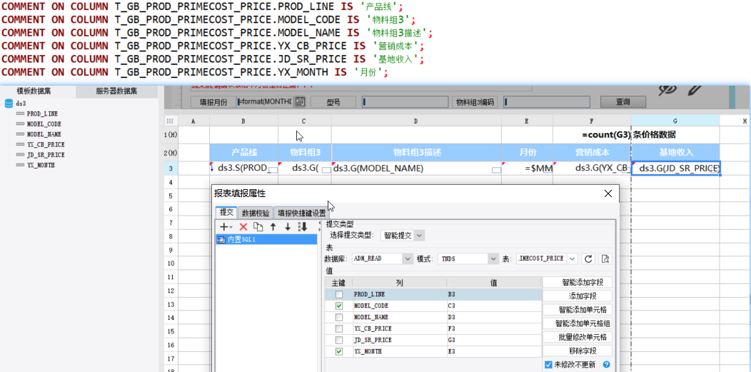Select the JD_SR_PRICE field under ds3
This screenshot has width=751, height=372.
pyautogui.click(x=45, y=155)
